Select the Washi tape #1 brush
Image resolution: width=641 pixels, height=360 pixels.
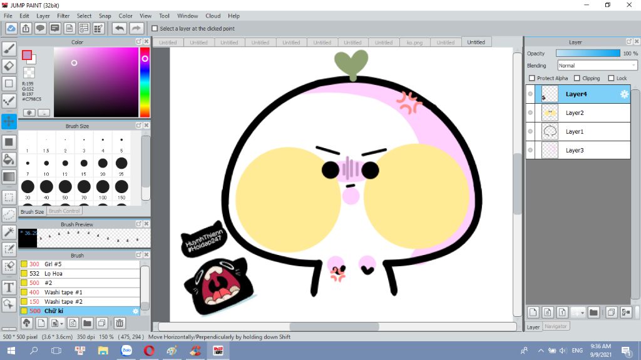63,292
